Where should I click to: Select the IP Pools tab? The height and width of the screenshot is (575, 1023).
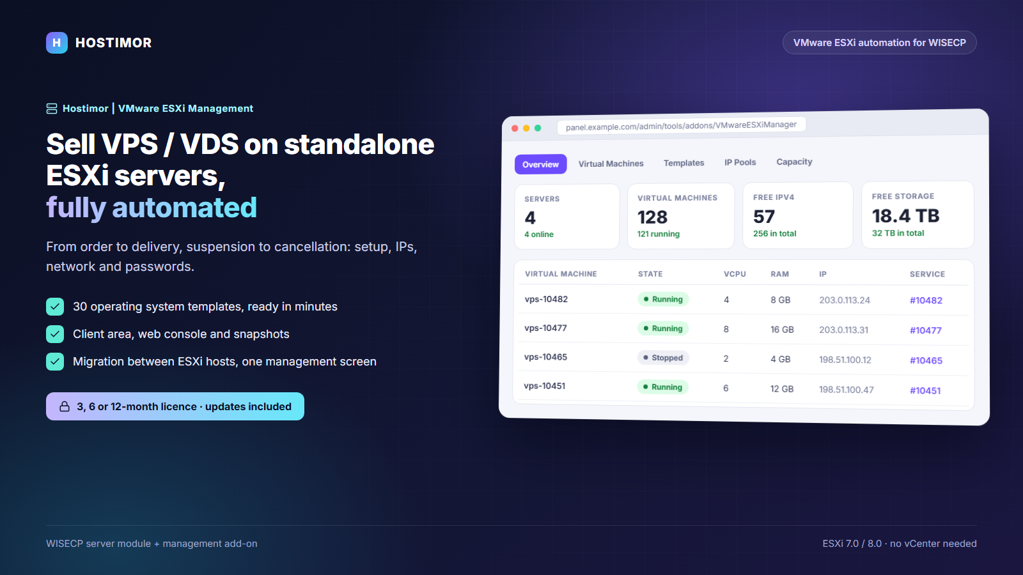pos(740,162)
